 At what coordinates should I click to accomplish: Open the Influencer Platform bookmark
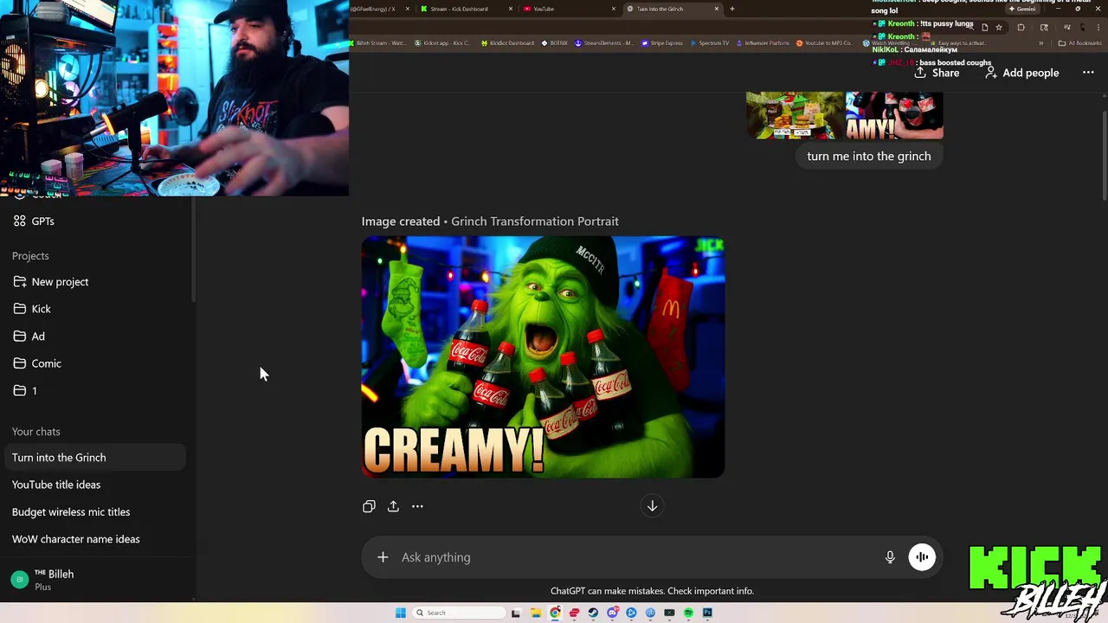pos(763,43)
